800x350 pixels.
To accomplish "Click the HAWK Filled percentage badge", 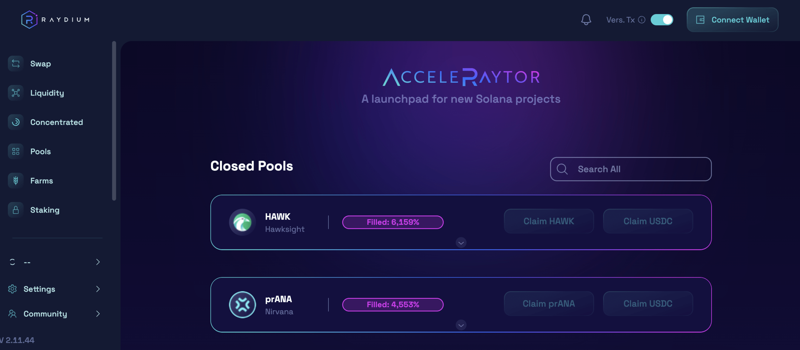I will (x=393, y=222).
